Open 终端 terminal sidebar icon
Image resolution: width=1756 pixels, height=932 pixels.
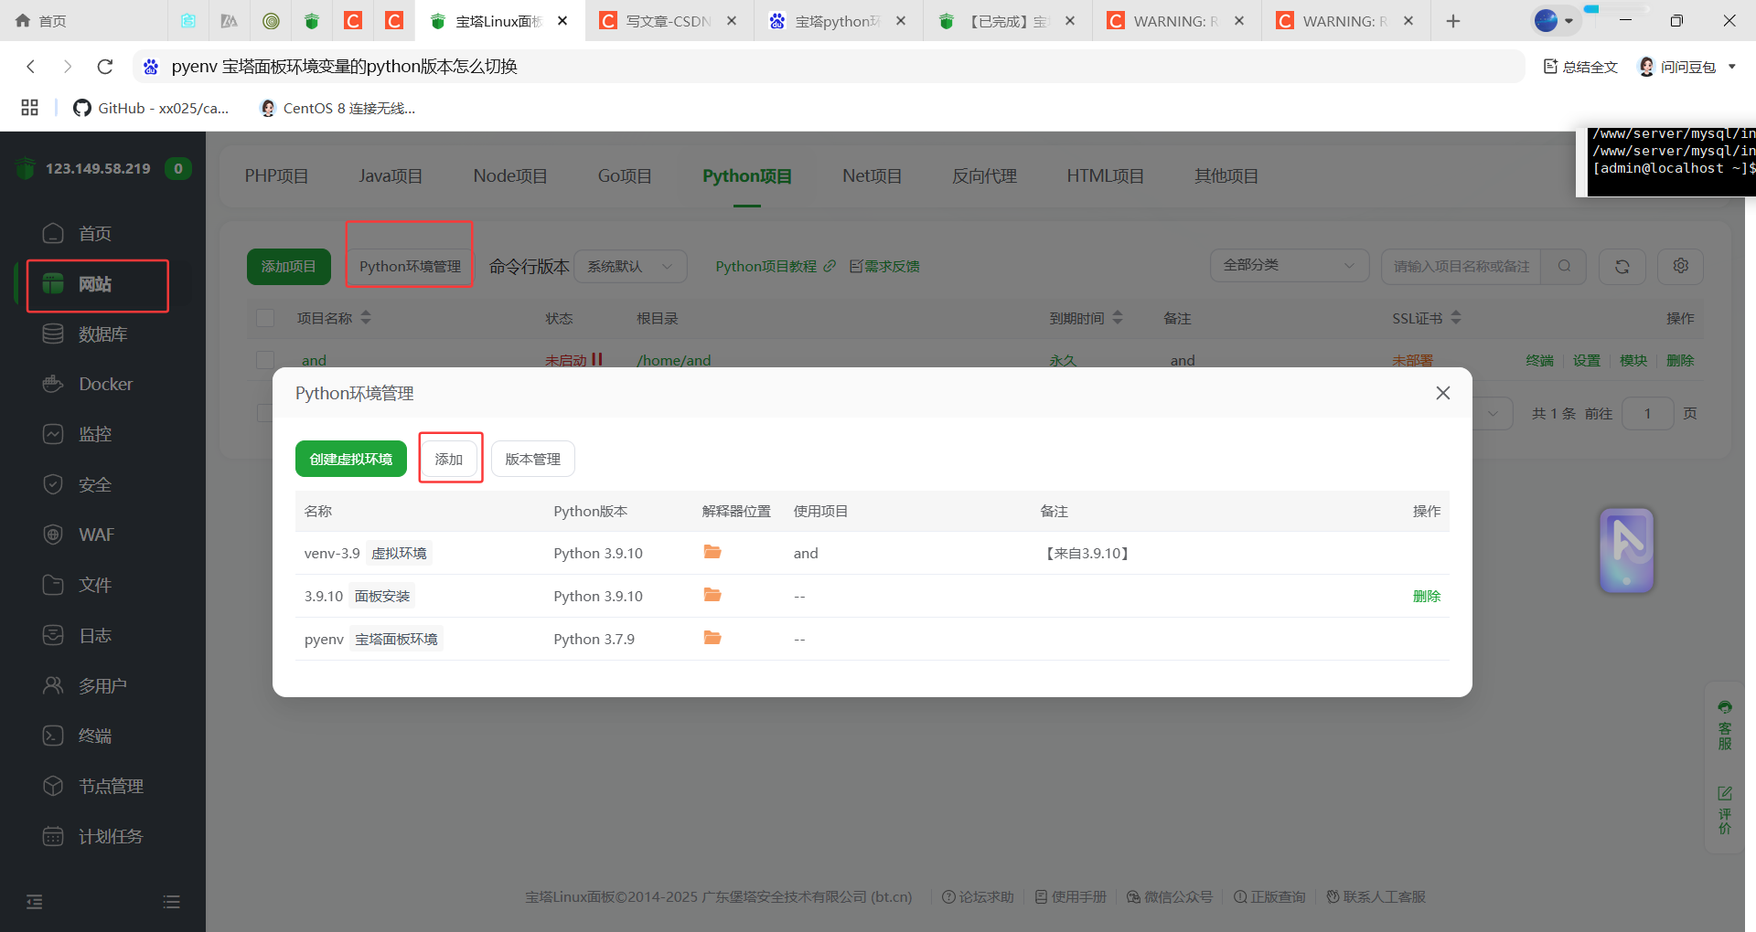(x=53, y=736)
